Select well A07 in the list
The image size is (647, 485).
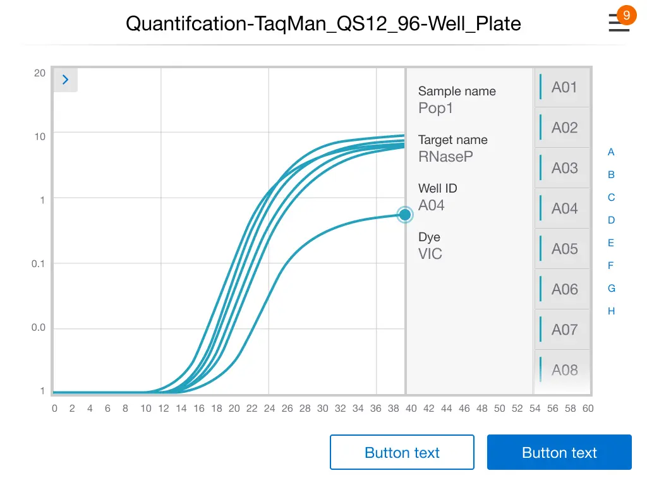564,330
